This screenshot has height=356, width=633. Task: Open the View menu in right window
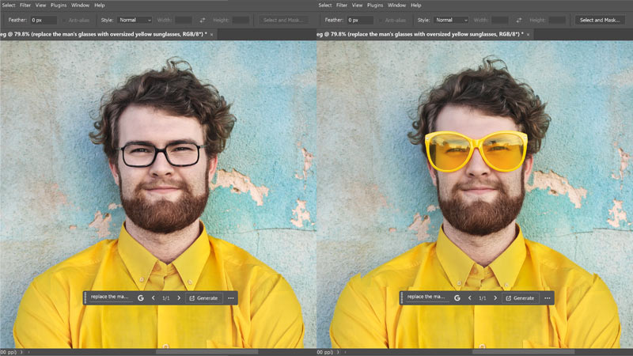pyautogui.click(x=358, y=6)
